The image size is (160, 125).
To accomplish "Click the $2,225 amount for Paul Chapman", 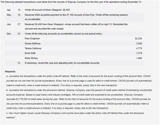I will click(x=138, y=38).
